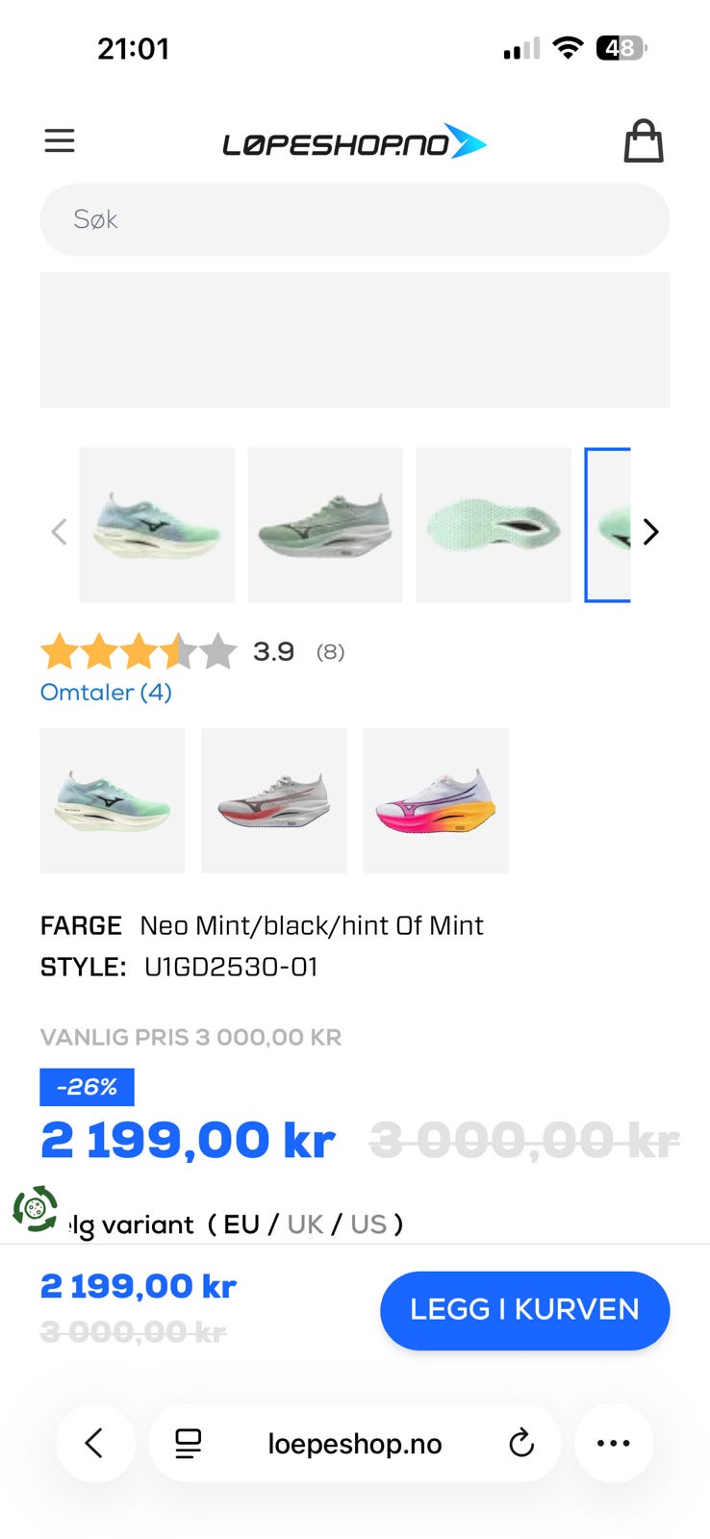
Task: Show next product image thumbnails
Action: (651, 531)
